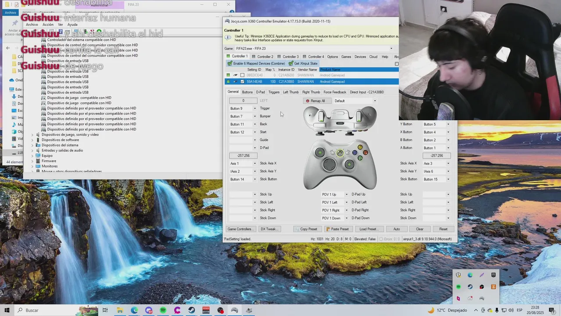Screen dimensions: 561x316
Task: Uncheck the 59A14EAB device row checkbox
Action: [x=242, y=81]
